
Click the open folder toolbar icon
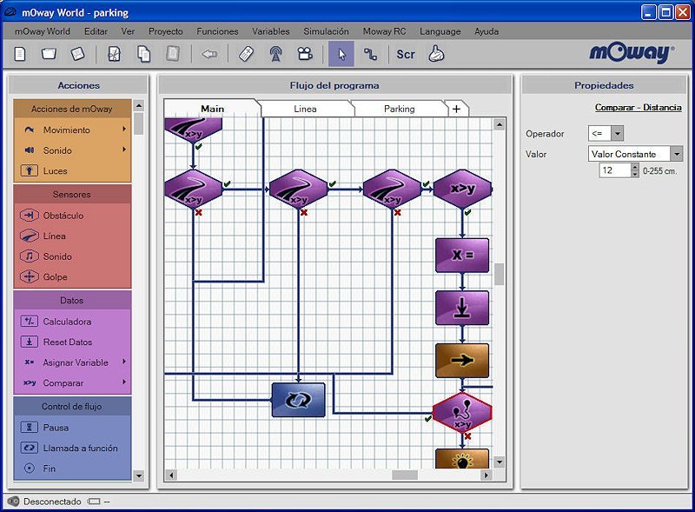tap(50, 54)
